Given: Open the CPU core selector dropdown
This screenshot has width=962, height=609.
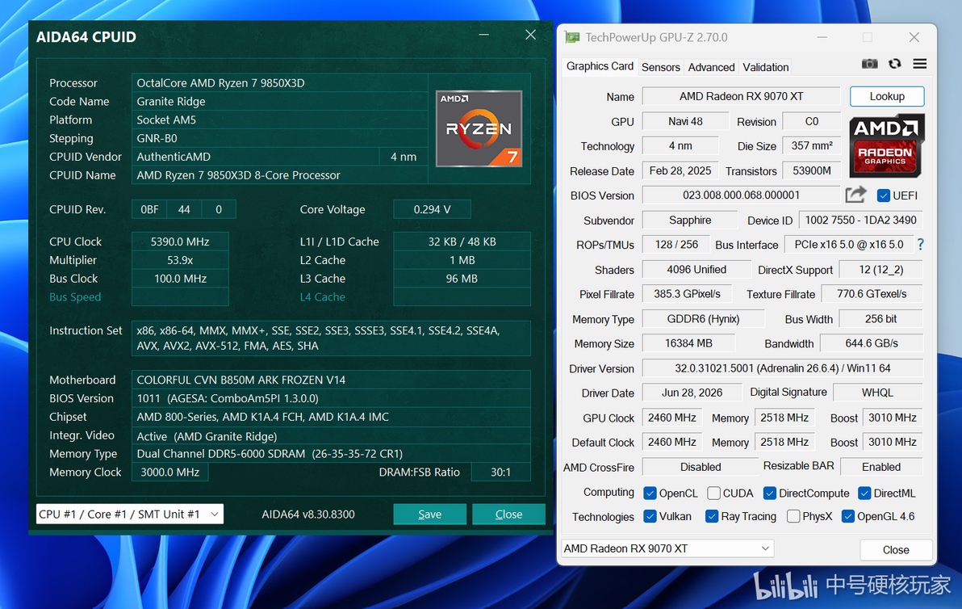Looking at the screenshot, I should coord(129,514).
